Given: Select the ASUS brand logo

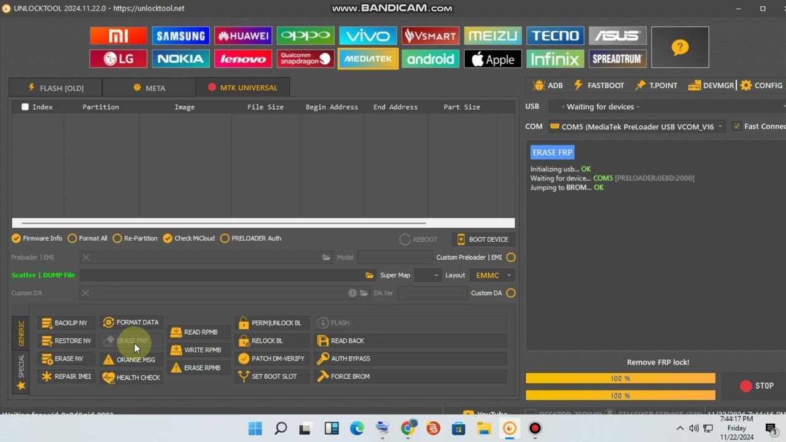Looking at the screenshot, I should tap(617, 36).
